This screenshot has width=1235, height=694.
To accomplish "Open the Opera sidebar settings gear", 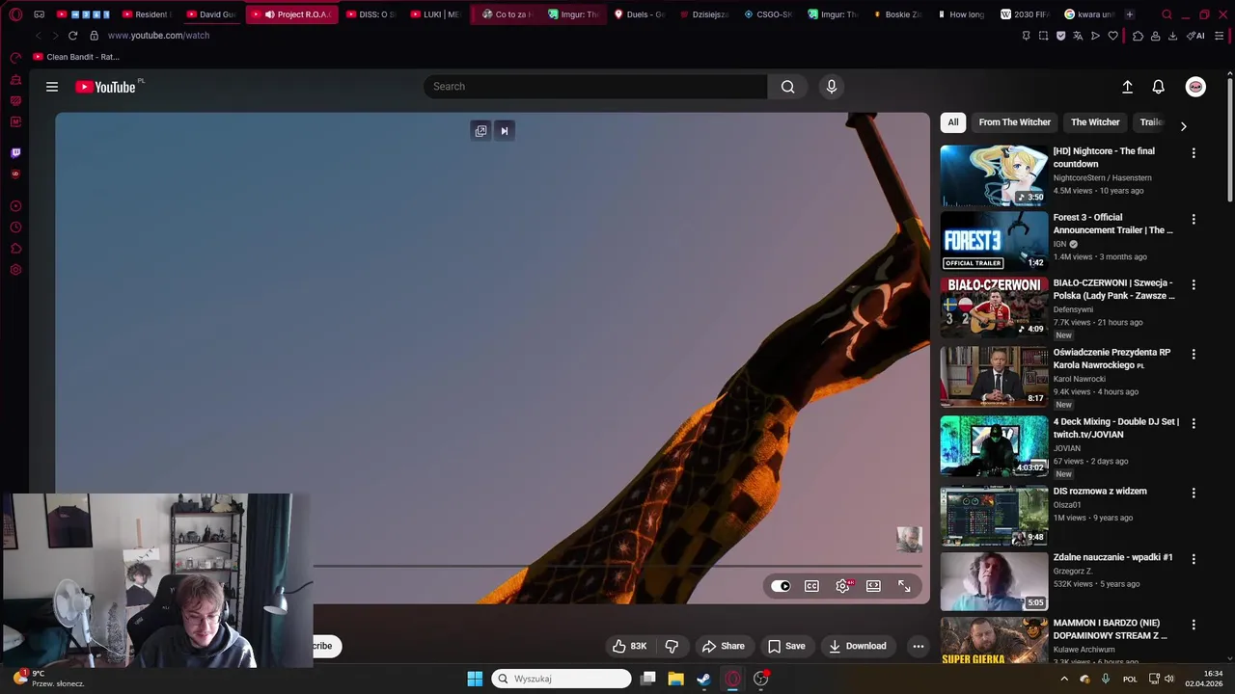I will pos(15,270).
